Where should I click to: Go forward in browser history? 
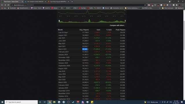(5, 5)
